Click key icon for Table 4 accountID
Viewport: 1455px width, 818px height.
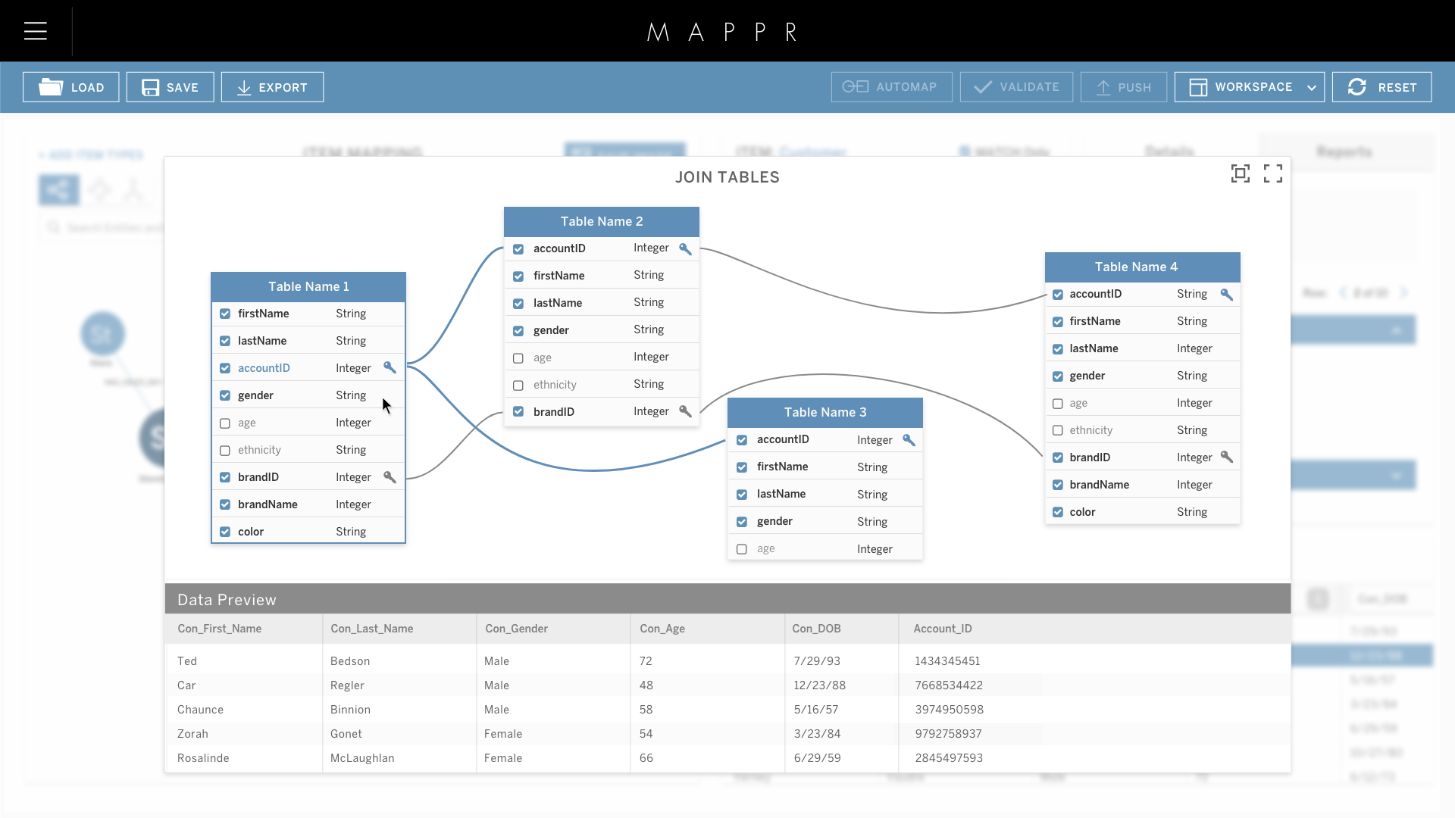1227,294
